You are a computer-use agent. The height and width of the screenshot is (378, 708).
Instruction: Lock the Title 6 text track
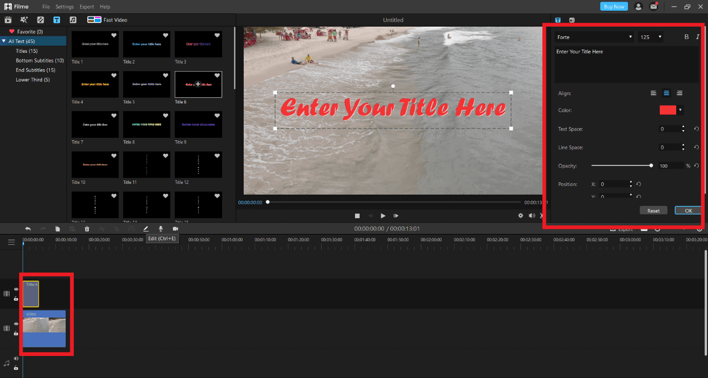pyautogui.click(x=16, y=299)
